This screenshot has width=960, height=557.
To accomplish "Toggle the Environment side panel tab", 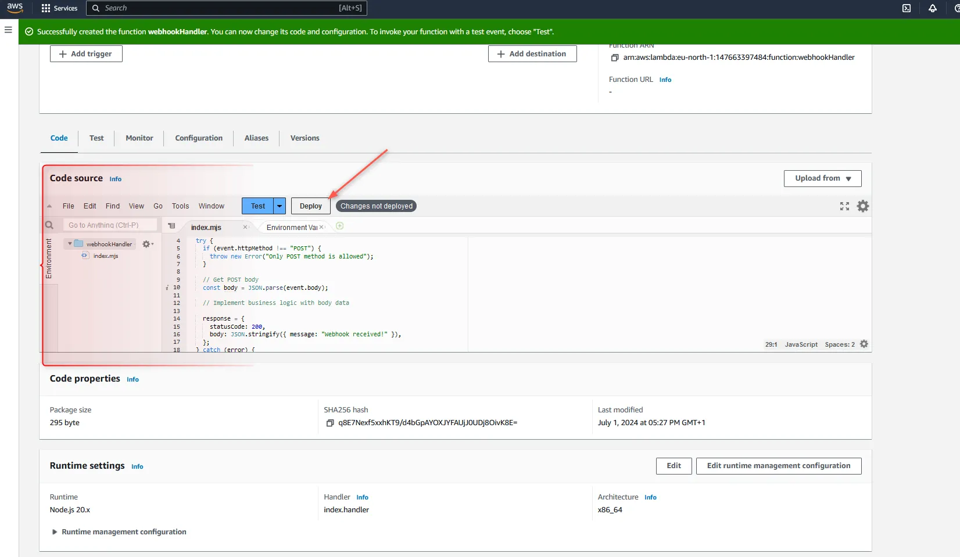I will (49, 258).
